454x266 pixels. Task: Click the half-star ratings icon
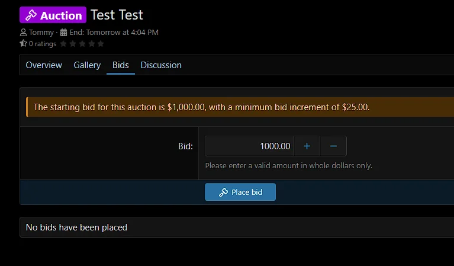coord(23,43)
